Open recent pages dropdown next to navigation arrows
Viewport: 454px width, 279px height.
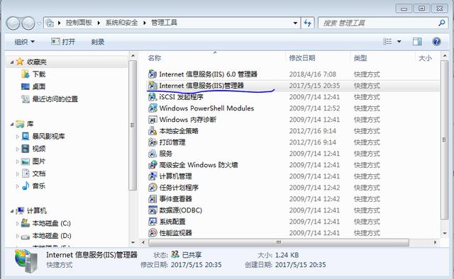tap(39, 23)
